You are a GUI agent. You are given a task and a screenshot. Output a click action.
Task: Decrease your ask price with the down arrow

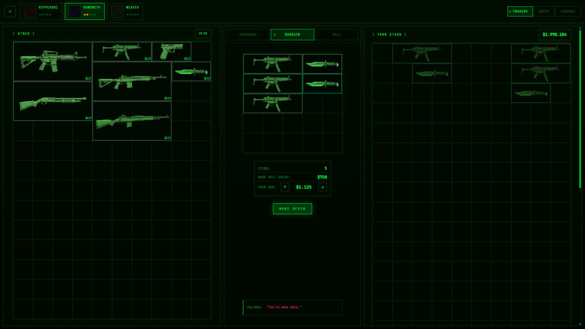285,187
